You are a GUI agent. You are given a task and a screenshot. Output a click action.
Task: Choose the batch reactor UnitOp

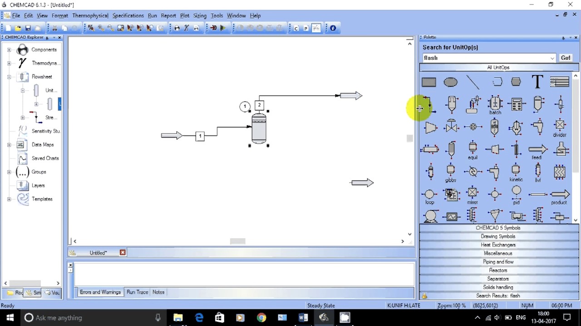[x=495, y=105]
